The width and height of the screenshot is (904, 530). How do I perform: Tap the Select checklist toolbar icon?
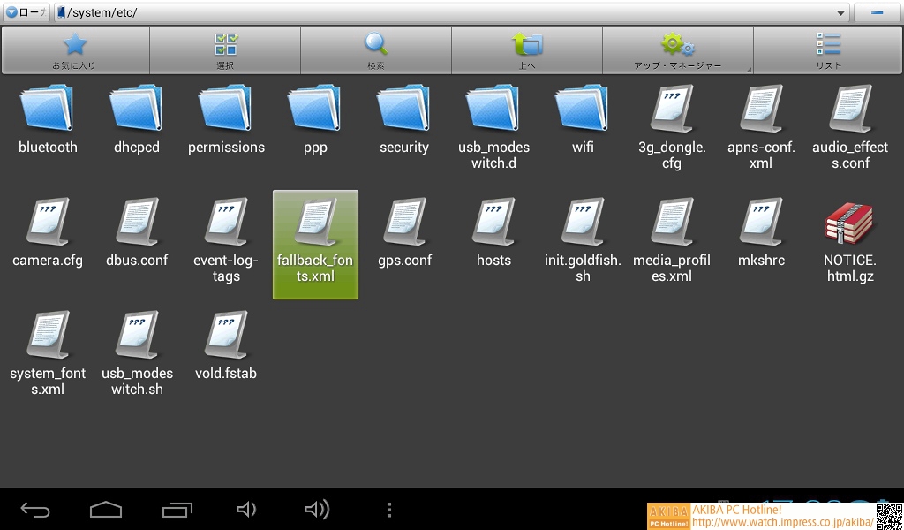coord(225,49)
